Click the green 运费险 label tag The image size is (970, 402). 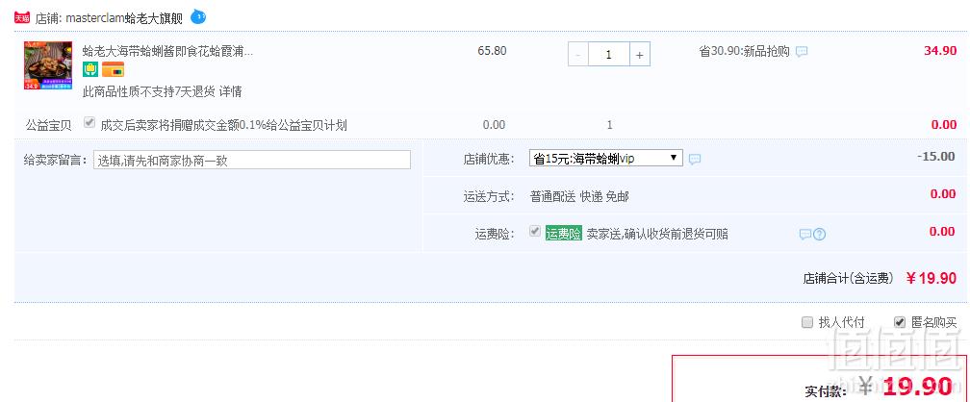tap(564, 233)
